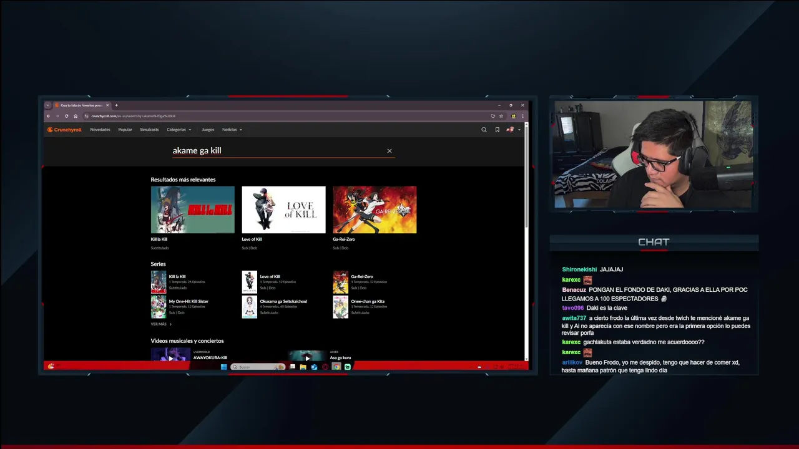799x449 pixels.
Task: Click Okusama ga Seitokaichou! poster thumbnail
Action: [x=250, y=307]
